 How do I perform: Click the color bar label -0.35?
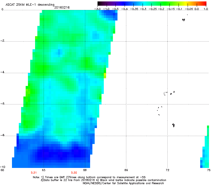pyautogui.click(x=134, y=9)
